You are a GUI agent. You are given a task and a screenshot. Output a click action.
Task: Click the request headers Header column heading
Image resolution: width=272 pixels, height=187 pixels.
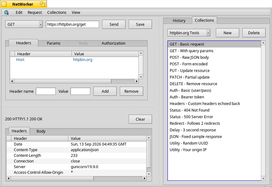pyautogui.click(x=43, y=54)
